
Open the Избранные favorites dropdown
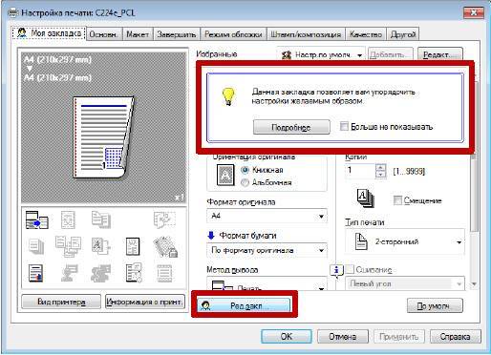coord(321,54)
